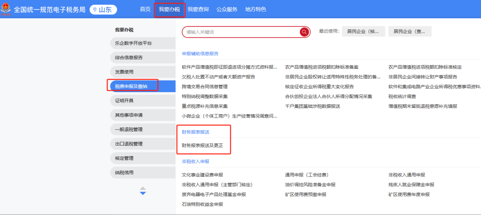Open the 我要查询 menu
The image size is (481, 215).
click(198, 9)
